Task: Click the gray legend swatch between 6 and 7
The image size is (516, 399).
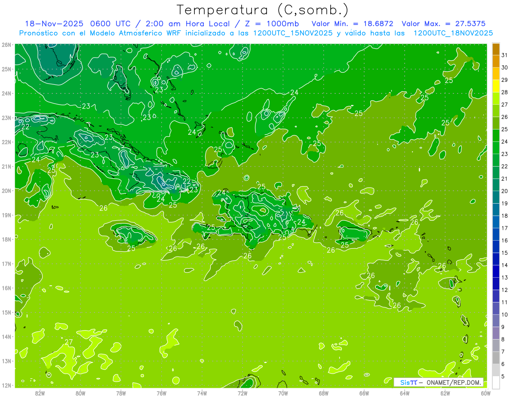Action: point(496,358)
